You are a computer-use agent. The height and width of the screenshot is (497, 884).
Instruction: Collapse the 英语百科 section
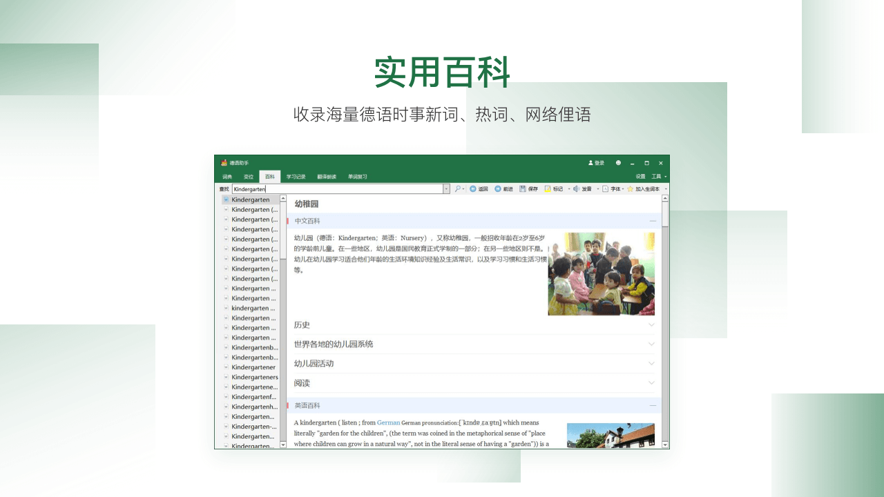pyautogui.click(x=652, y=406)
